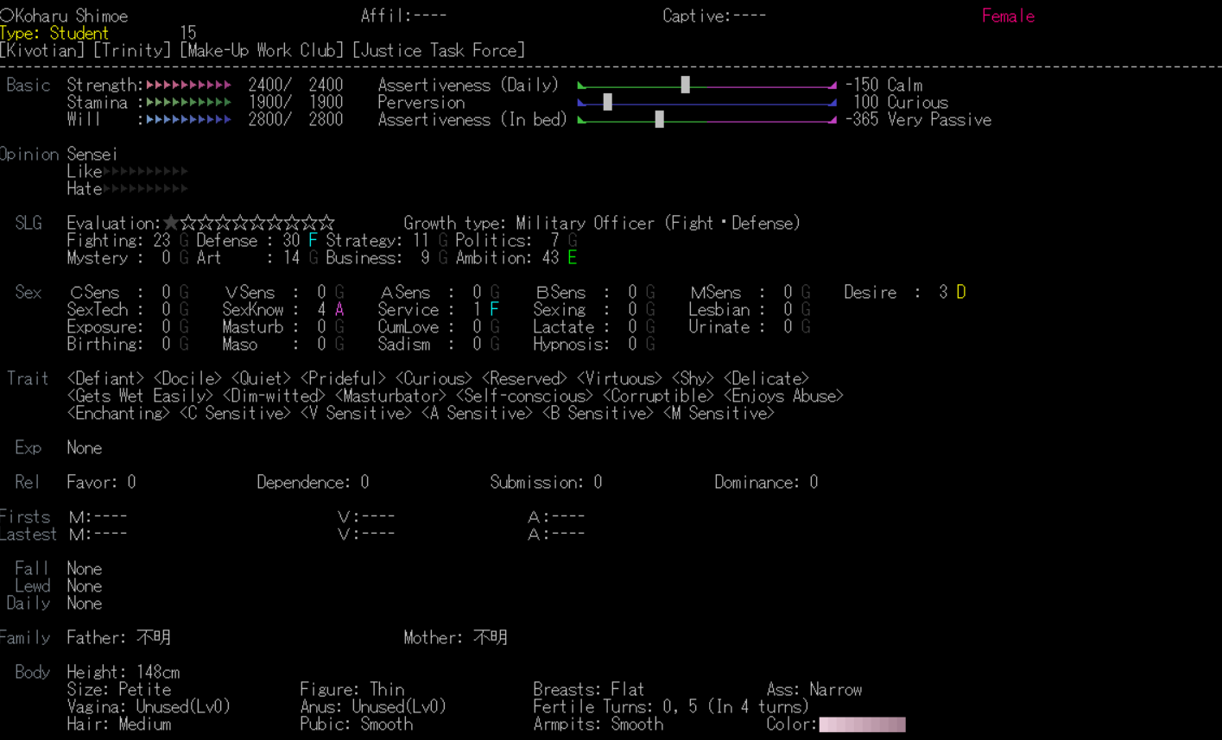The image size is (1222, 740).
Task: Select the <Shy> trait
Action: [693, 379]
